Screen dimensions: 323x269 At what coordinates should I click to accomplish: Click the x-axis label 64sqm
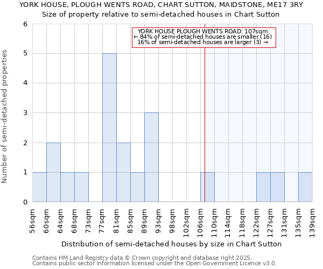[60, 221]
